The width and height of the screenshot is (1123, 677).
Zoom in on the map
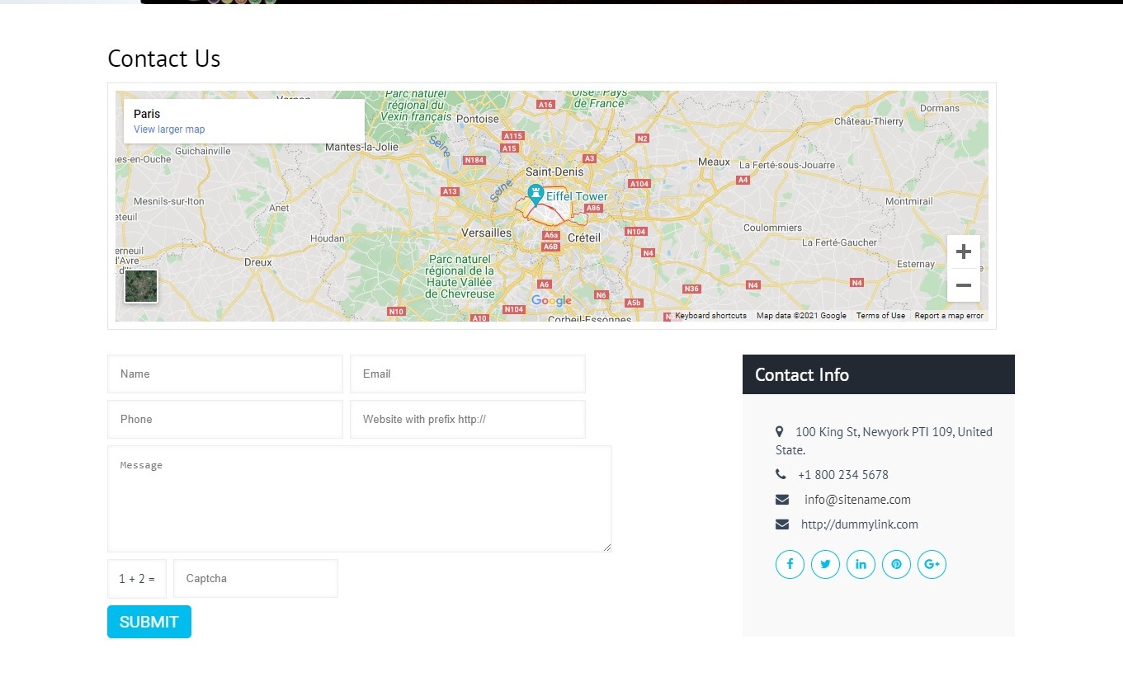coord(964,252)
